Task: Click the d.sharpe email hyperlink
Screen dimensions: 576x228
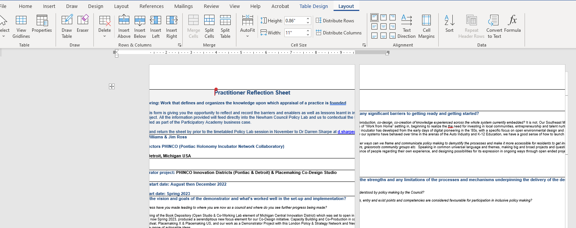Action: (x=346, y=132)
